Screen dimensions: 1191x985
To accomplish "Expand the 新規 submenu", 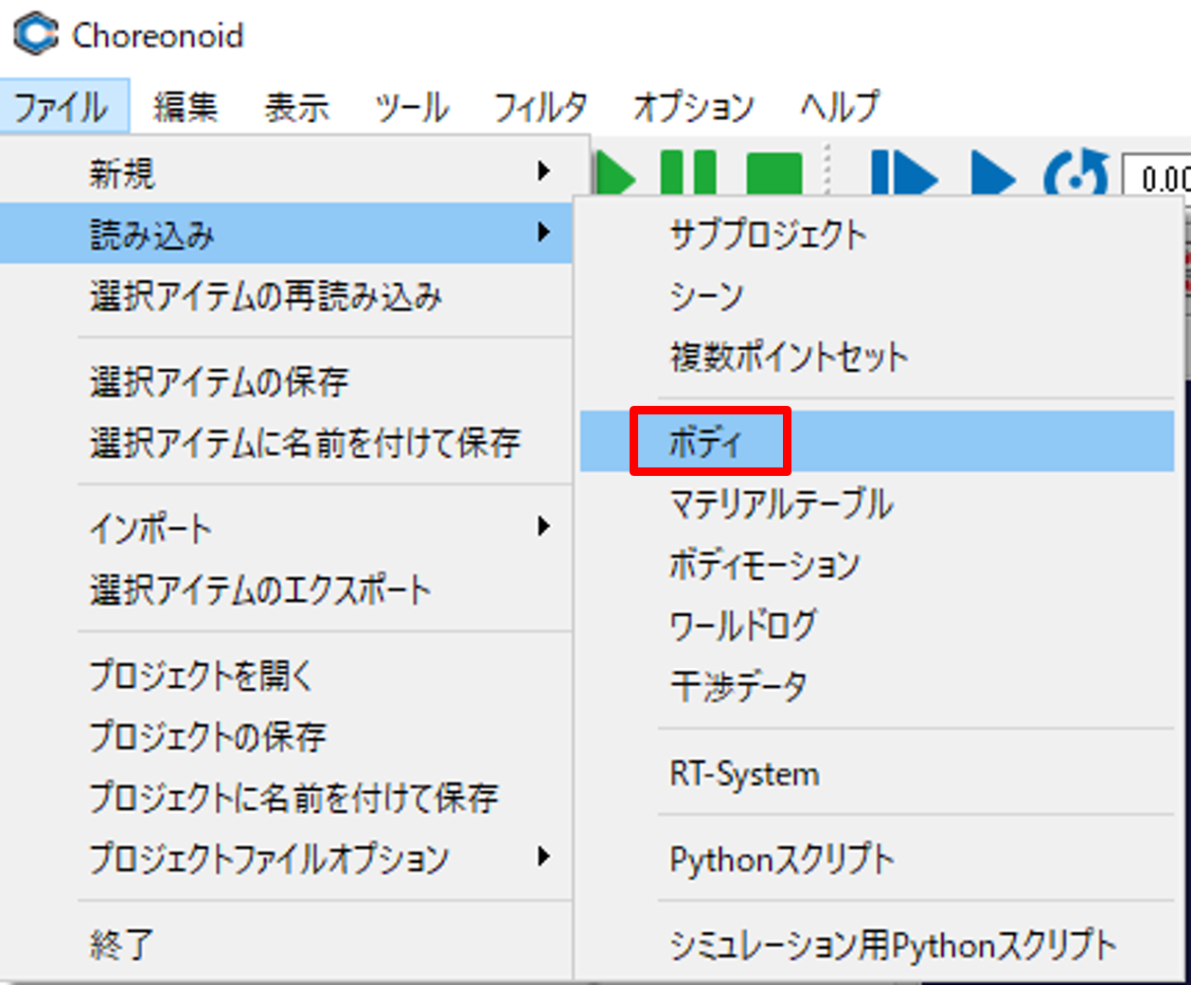I will tap(286, 173).
